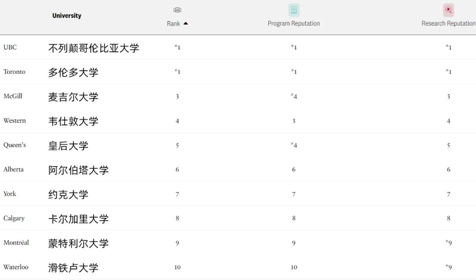The width and height of the screenshot is (476, 280).
Task: Sort by the Research Reputation column header
Action: pyautogui.click(x=448, y=23)
